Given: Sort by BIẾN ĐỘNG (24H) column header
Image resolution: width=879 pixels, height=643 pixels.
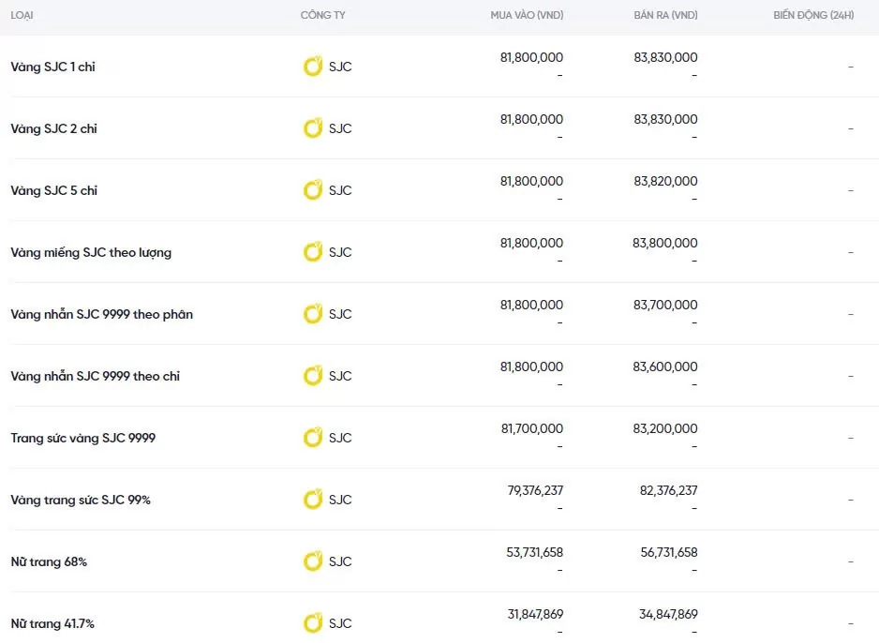Looking at the screenshot, I should click(813, 16).
